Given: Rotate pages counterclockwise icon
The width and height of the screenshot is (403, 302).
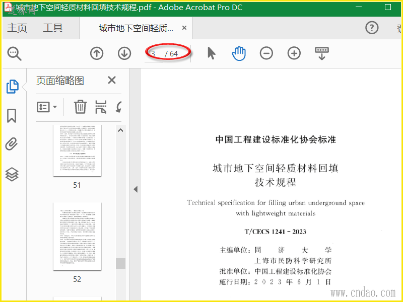Looking at the screenshot, I should tap(118, 107).
